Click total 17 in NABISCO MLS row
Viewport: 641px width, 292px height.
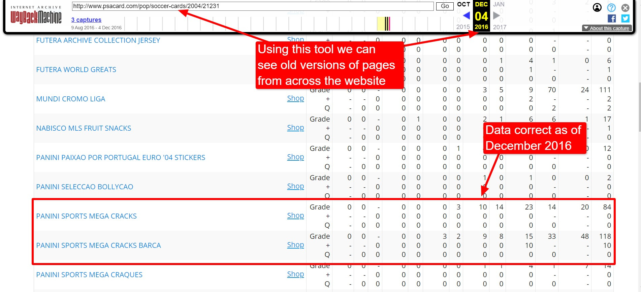607,119
